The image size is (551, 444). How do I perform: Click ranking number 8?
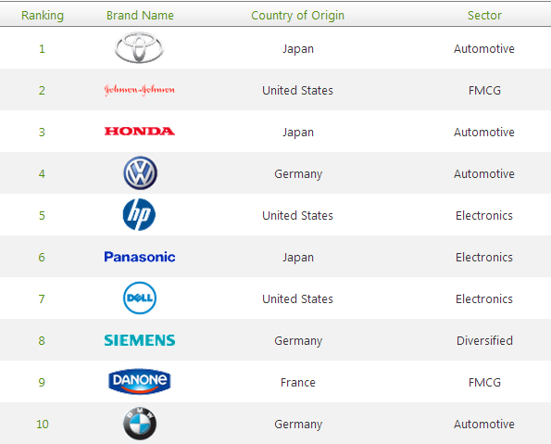click(x=42, y=340)
